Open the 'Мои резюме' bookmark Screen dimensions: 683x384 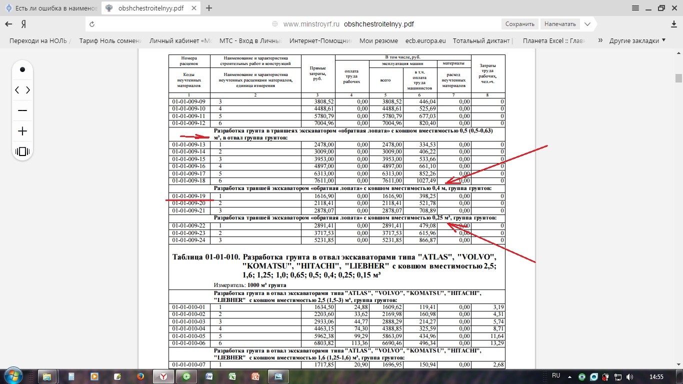(x=378, y=41)
